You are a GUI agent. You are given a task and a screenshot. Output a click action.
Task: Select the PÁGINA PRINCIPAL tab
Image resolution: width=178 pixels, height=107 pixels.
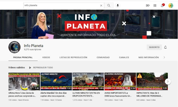pos(23,57)
